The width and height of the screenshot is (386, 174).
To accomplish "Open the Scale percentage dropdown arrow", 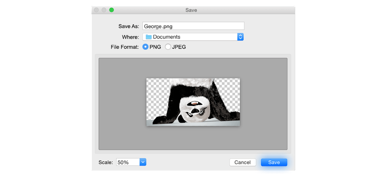I will click(x=143, y=162).
